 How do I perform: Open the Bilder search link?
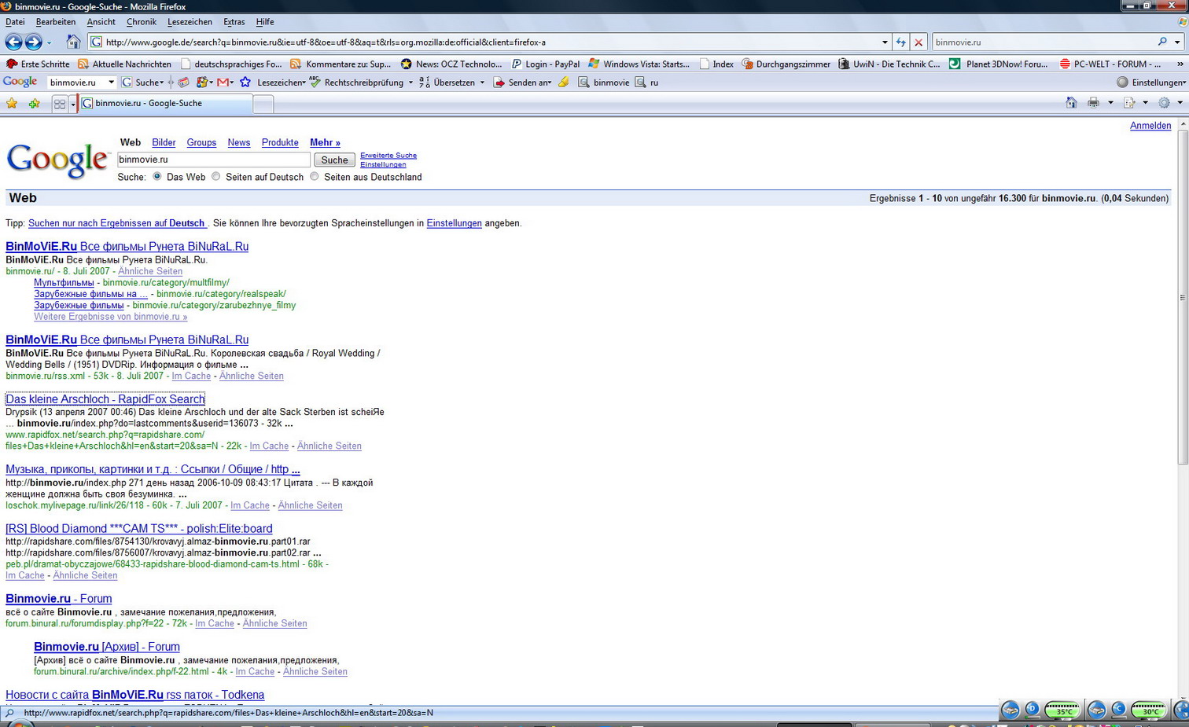click(x=164, y=142)
